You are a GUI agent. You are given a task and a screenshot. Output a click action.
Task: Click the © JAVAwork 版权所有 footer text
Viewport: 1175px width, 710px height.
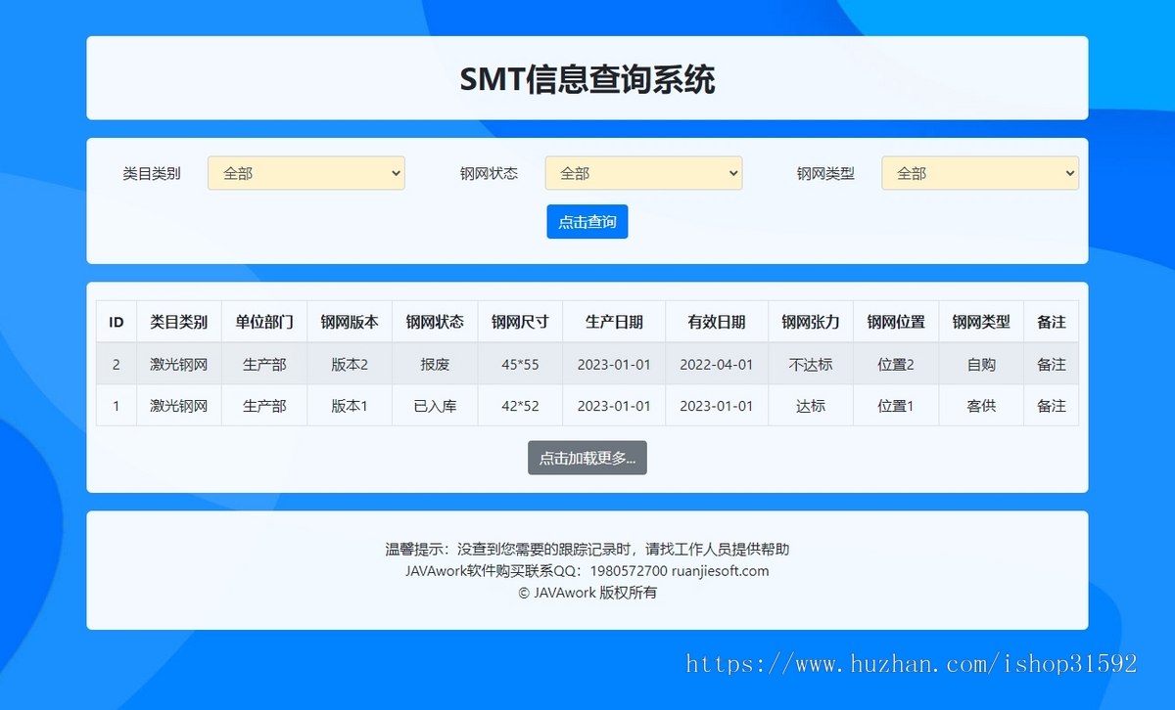tap(587, 593)
